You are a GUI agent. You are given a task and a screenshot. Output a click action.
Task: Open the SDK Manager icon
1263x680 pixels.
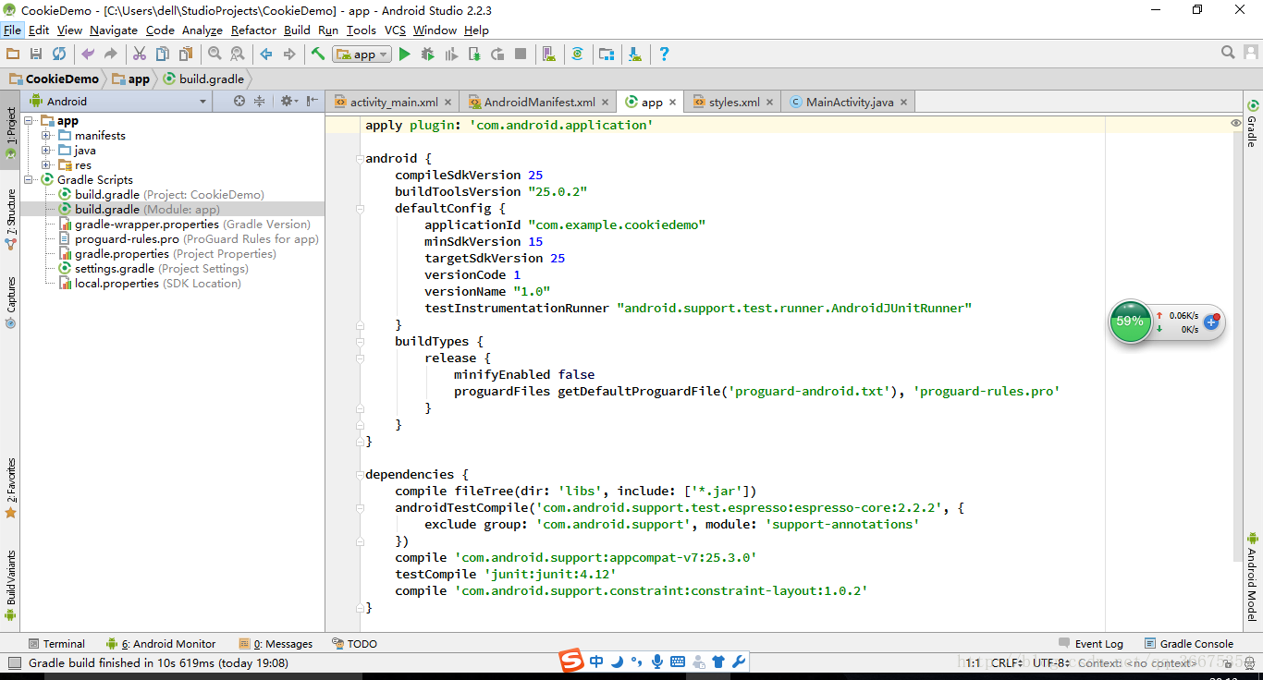point(634,55)
